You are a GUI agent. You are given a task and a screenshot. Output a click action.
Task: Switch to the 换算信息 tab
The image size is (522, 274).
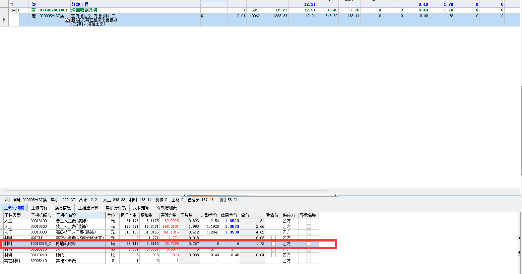(63, 208)
